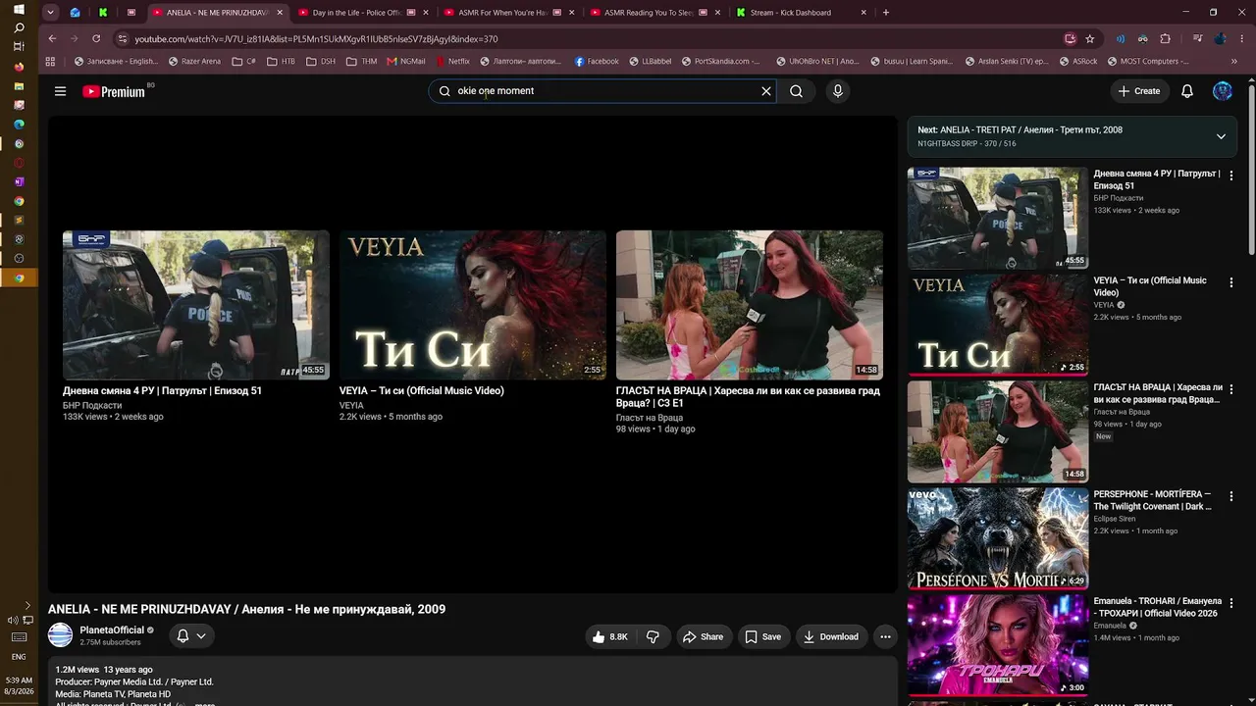Screen dimensions: 1256x706
Task: Save the video to a playlist
Action: (762, 637)
